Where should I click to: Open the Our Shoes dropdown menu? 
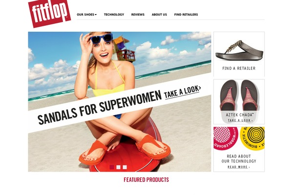87,14
